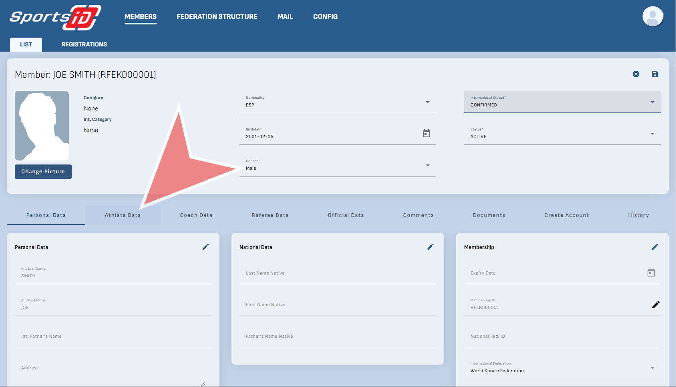Click the member profile photo placeholder
This screenshot has width=676, height=387.
pos(42,126)
